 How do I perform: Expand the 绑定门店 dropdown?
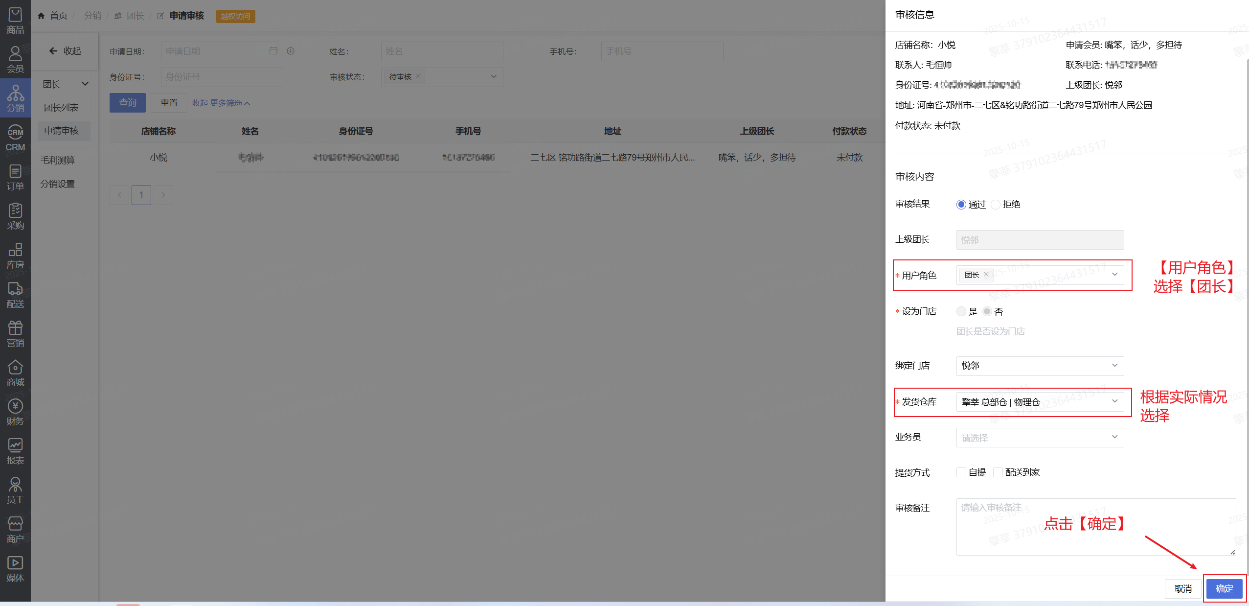click(x=1040, y=366)
